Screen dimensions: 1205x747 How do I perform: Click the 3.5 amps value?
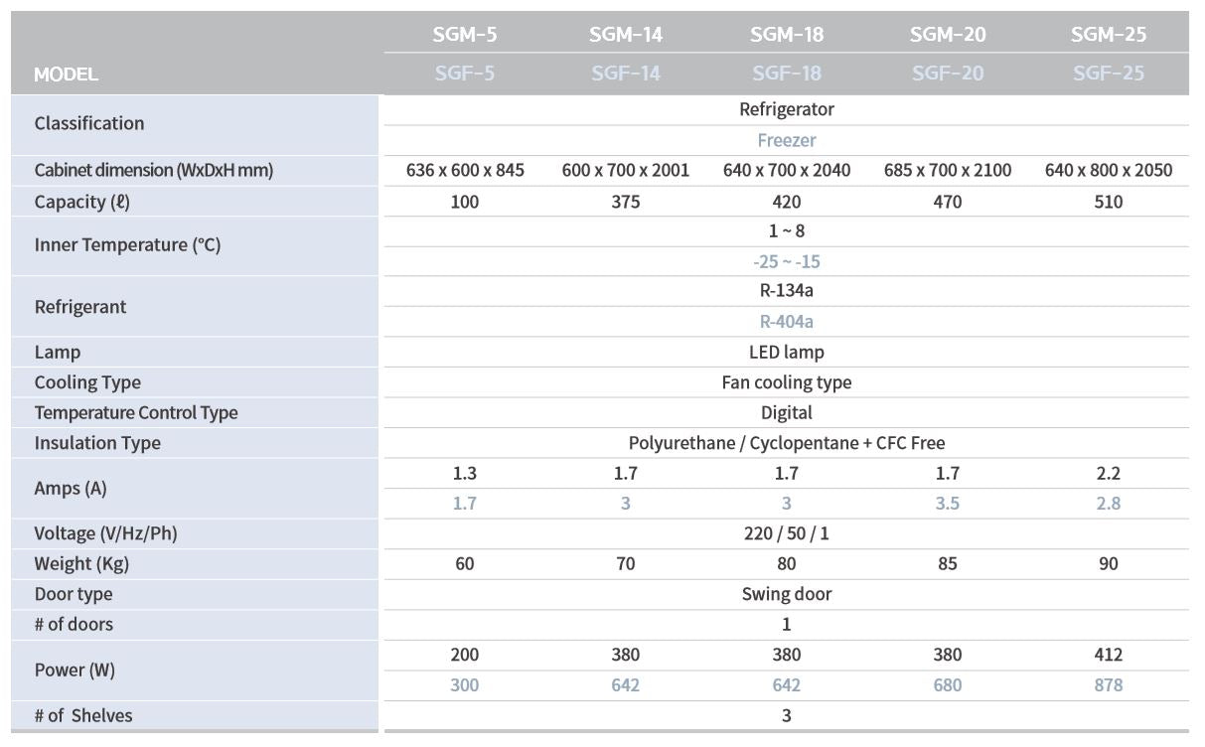pos(948,504)
